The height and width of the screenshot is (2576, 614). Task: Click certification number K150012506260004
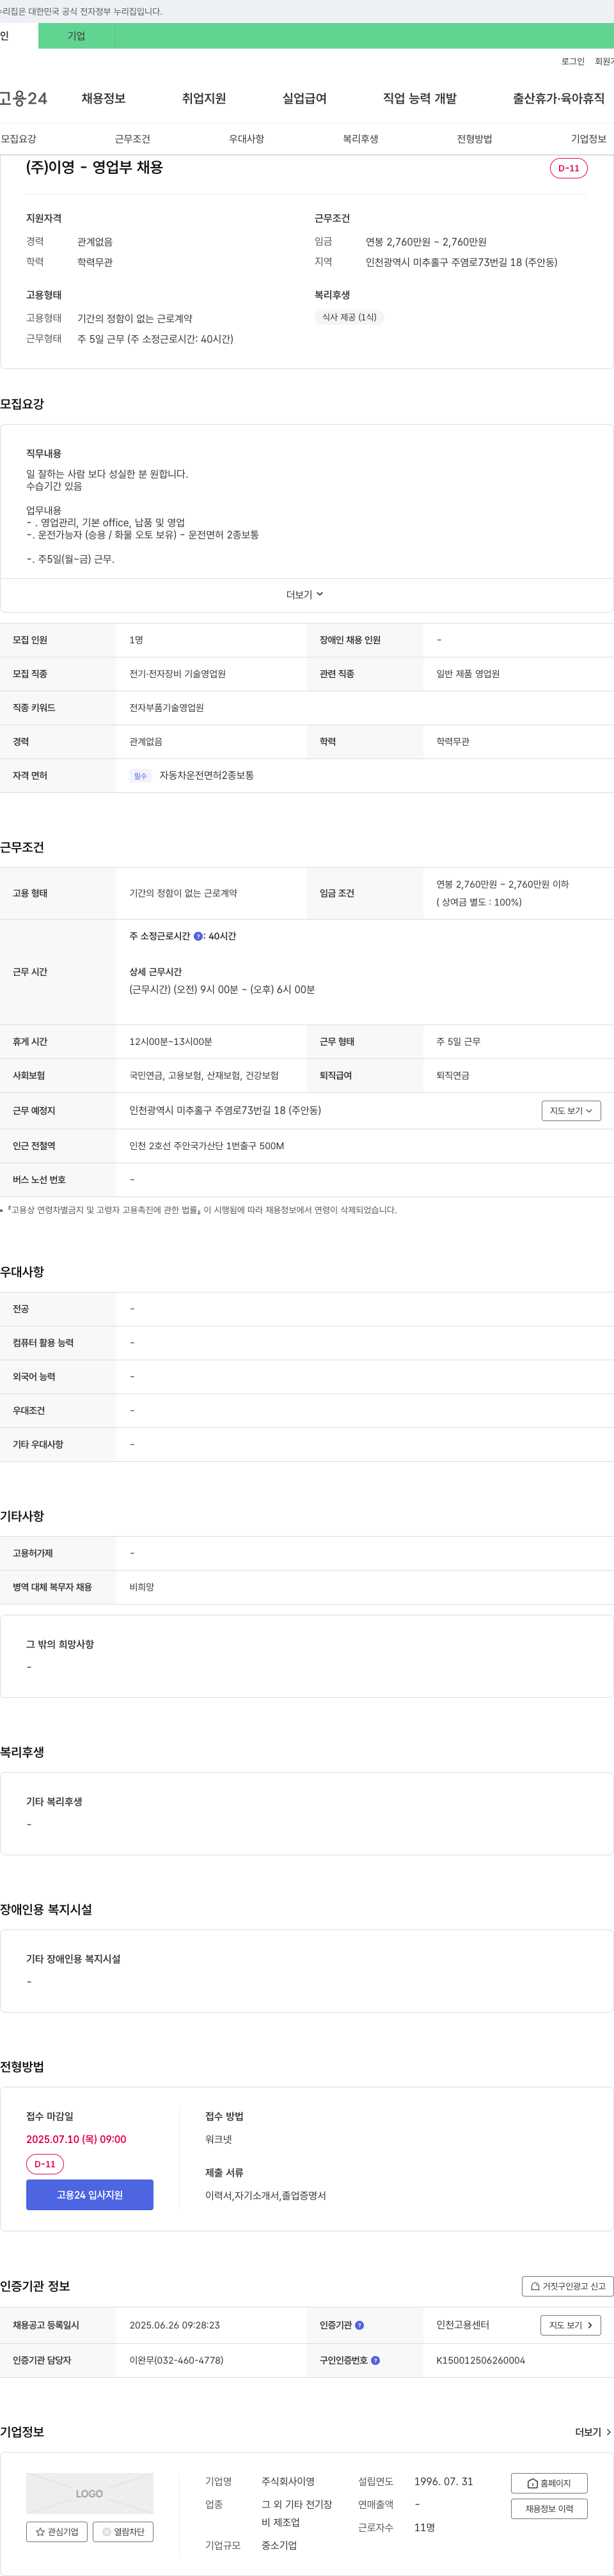pos(480,2360)
